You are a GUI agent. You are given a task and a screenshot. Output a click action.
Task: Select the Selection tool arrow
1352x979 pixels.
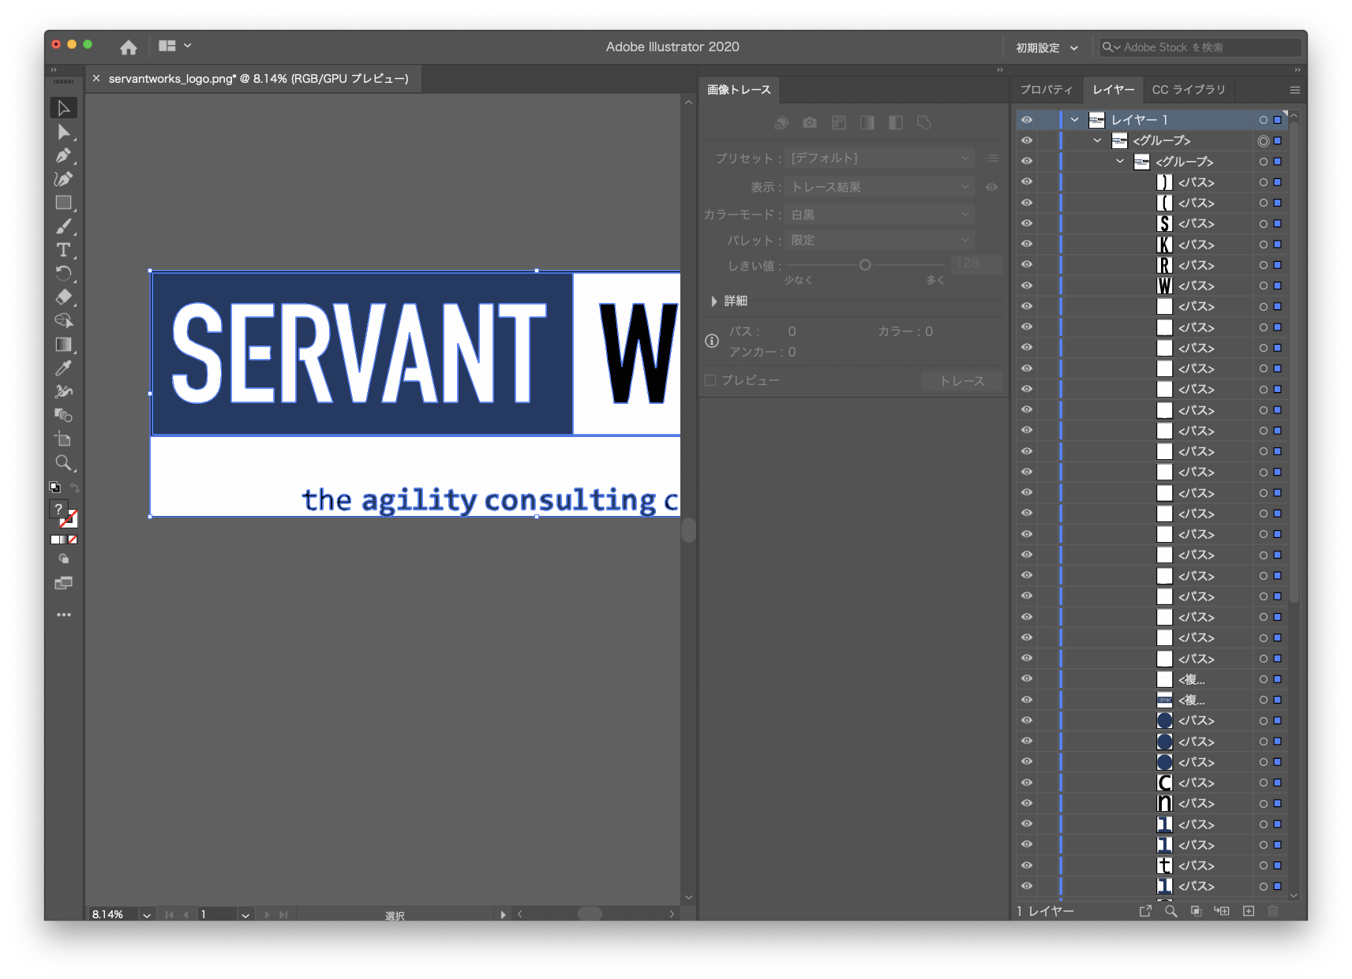tap(64, 108)
